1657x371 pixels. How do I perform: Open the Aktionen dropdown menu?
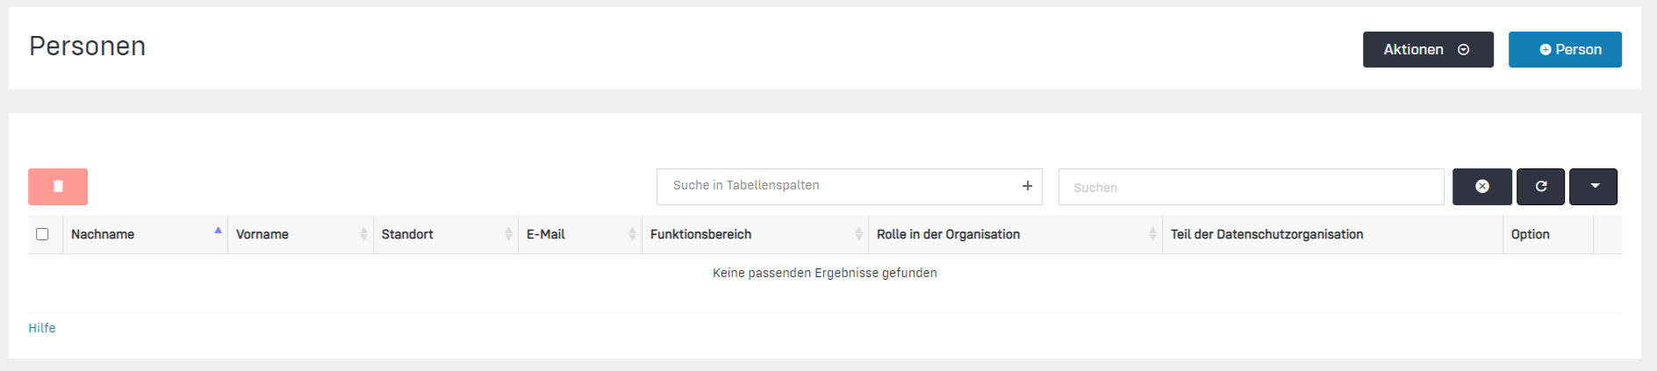(1427, 50)
